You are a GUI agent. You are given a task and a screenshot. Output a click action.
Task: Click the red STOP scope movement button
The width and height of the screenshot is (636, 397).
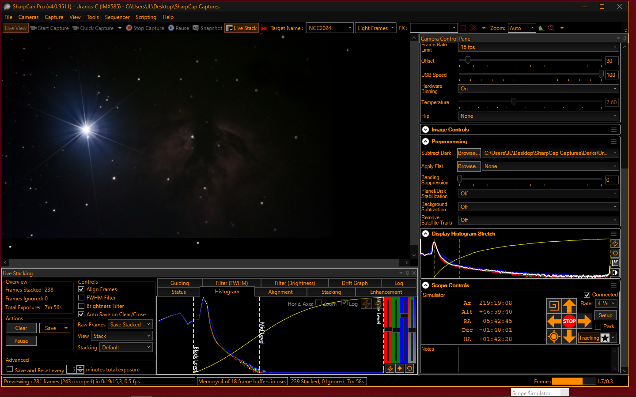click(x=569, y=321)
